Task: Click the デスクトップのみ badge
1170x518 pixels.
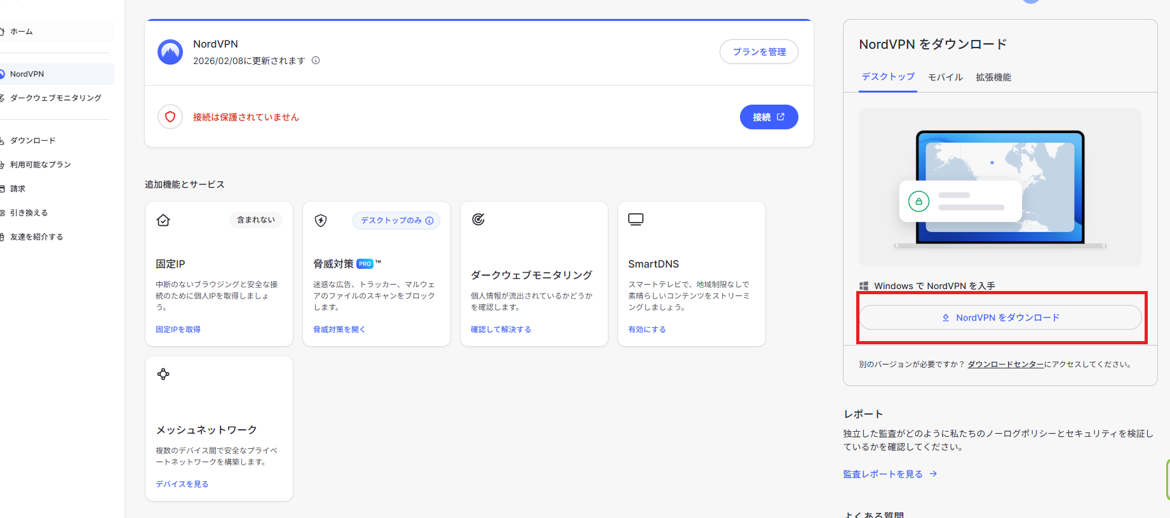Action: 396,221
